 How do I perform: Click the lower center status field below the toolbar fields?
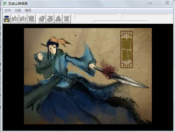click(120, 22)
